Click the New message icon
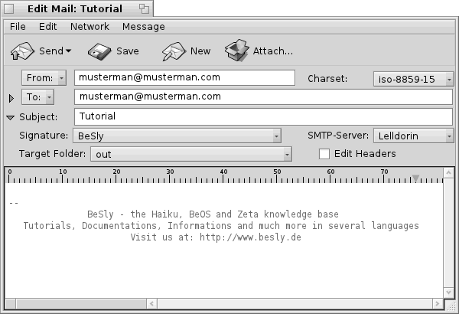Viewport: 459px width, 314px height. pyautogui.click(x=174, y=51)
